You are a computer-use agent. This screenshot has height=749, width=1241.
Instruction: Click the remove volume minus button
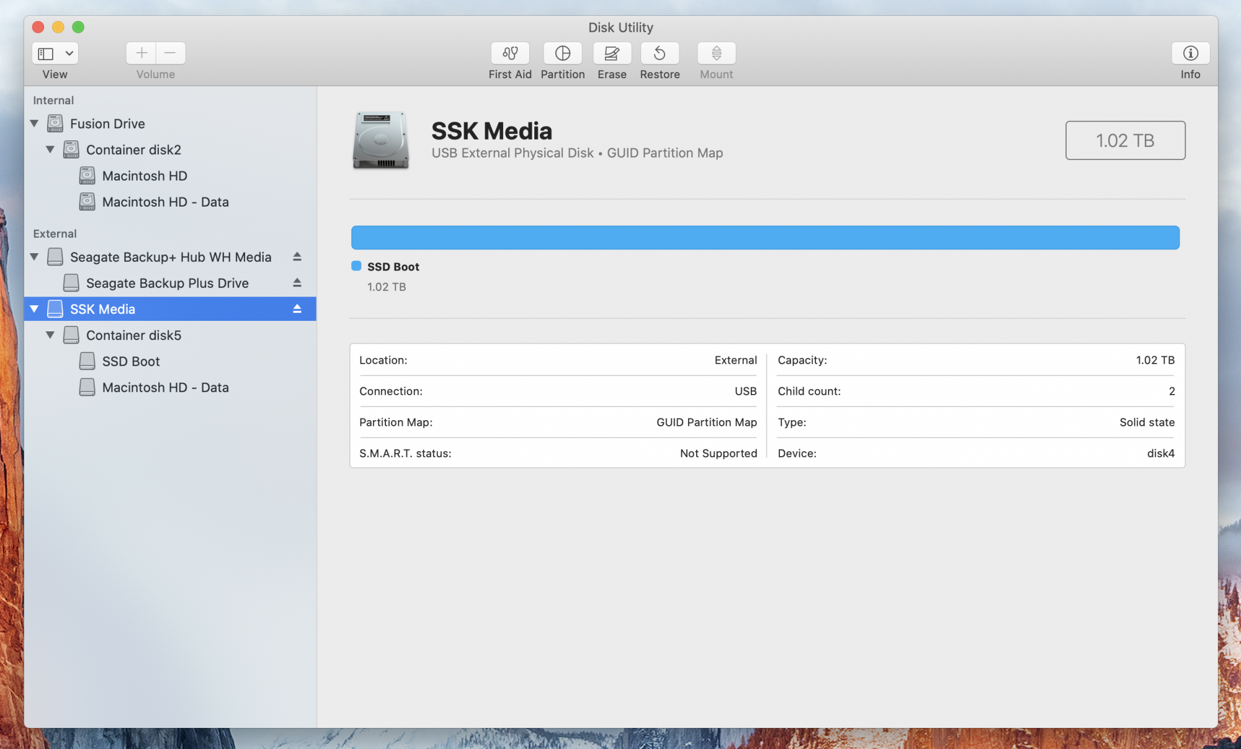(171, 53)
